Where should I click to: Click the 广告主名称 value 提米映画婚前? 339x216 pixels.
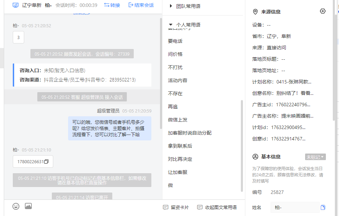tap(297, 116)
